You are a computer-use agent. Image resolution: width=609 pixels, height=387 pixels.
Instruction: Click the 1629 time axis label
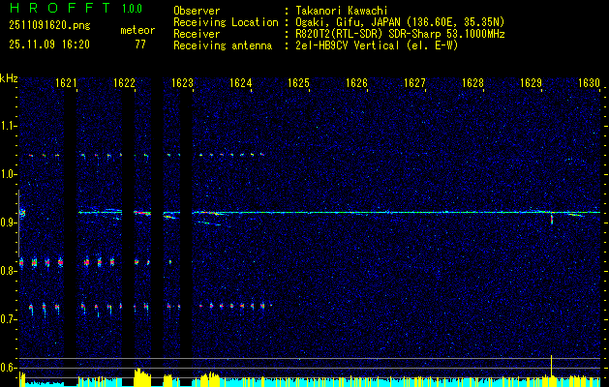pos(531,82)
